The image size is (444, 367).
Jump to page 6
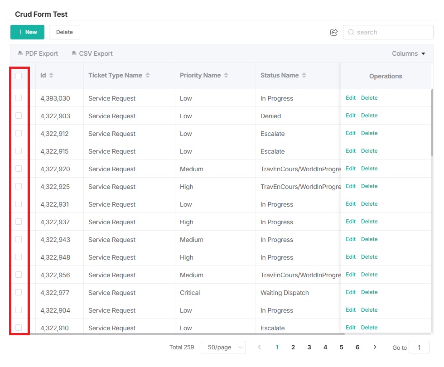pos(357,347)
